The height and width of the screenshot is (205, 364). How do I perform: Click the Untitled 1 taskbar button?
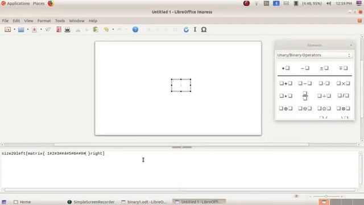tap(198, 202)
